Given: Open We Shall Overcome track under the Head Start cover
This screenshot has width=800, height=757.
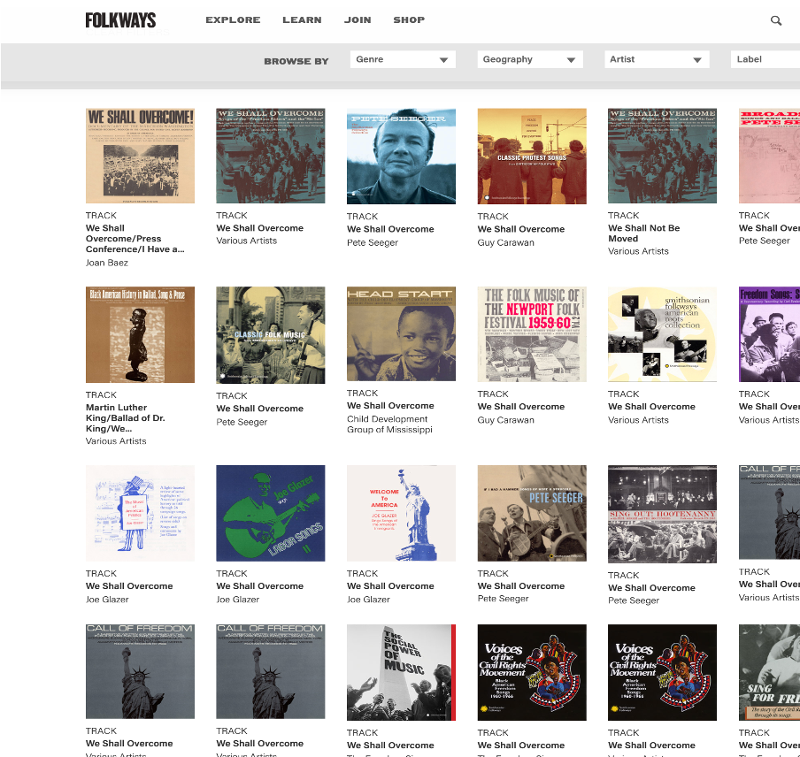Looking at the screenshot, I should (x=390, y=406).
